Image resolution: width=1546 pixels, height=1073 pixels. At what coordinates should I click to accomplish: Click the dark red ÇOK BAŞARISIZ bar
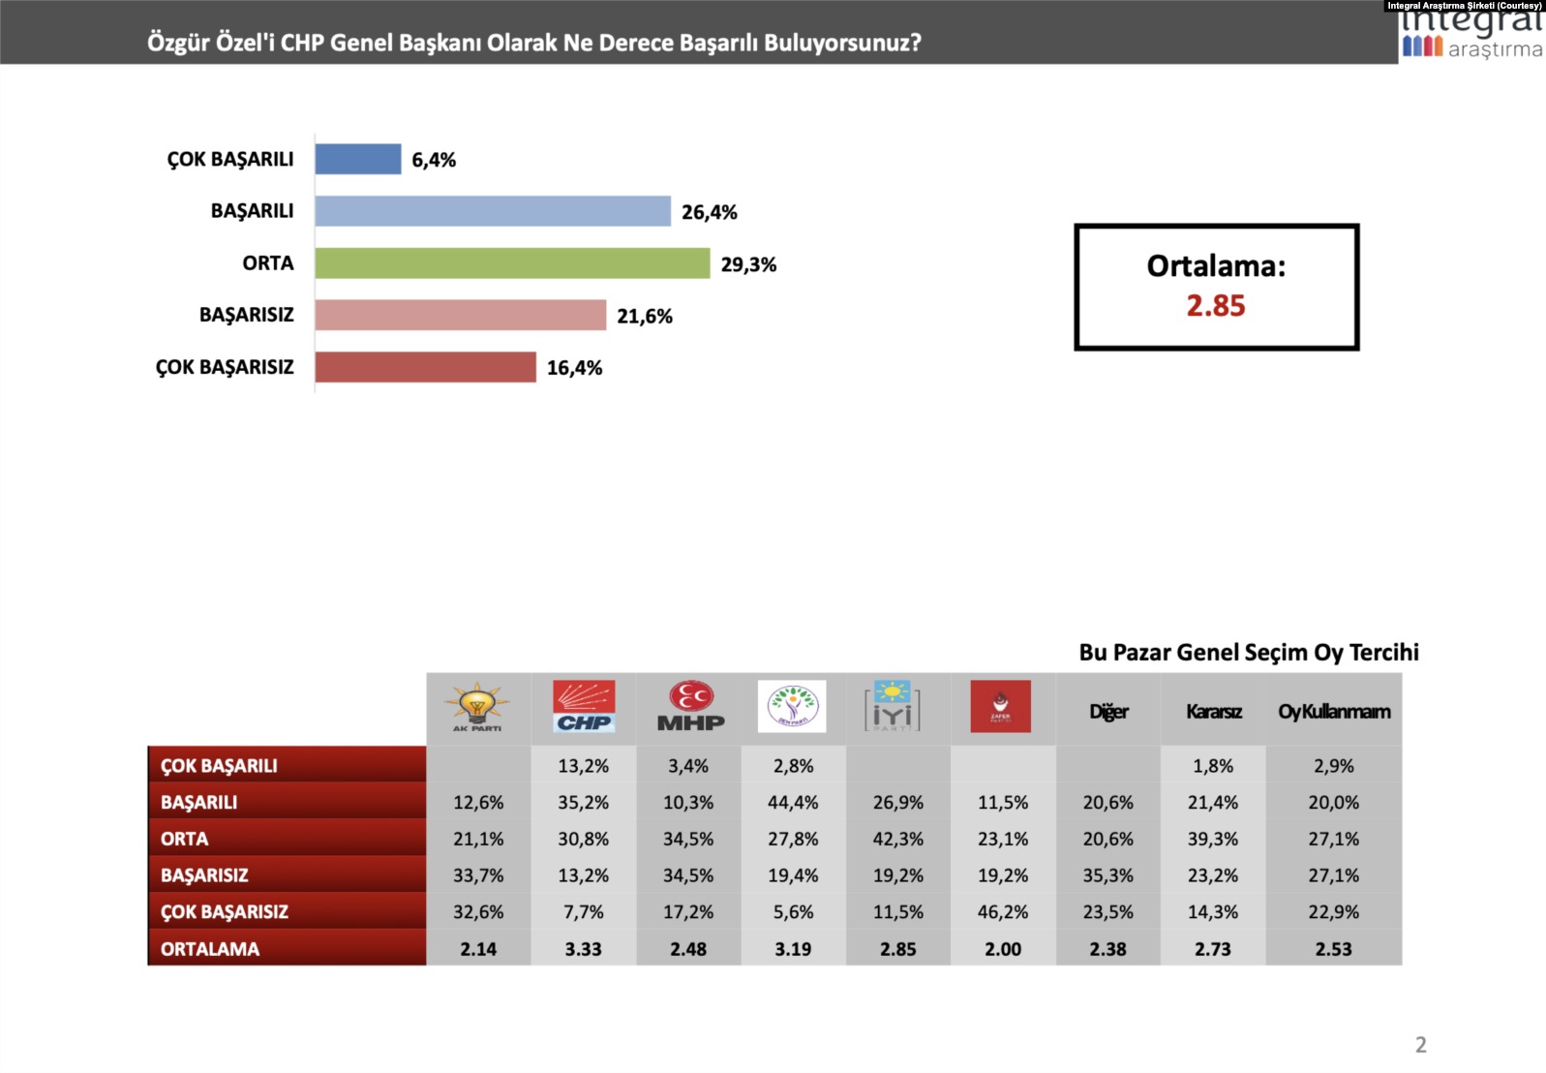426,367
